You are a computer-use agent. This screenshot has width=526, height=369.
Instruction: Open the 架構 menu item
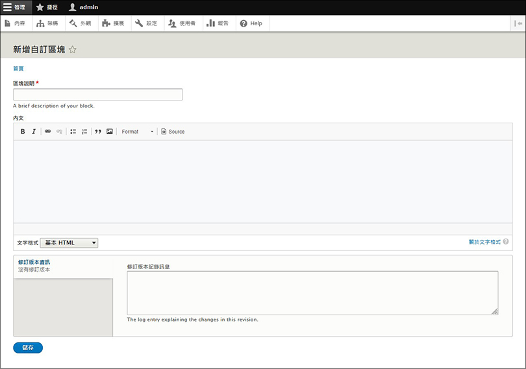pyautogui.click(x=47, y=23)
